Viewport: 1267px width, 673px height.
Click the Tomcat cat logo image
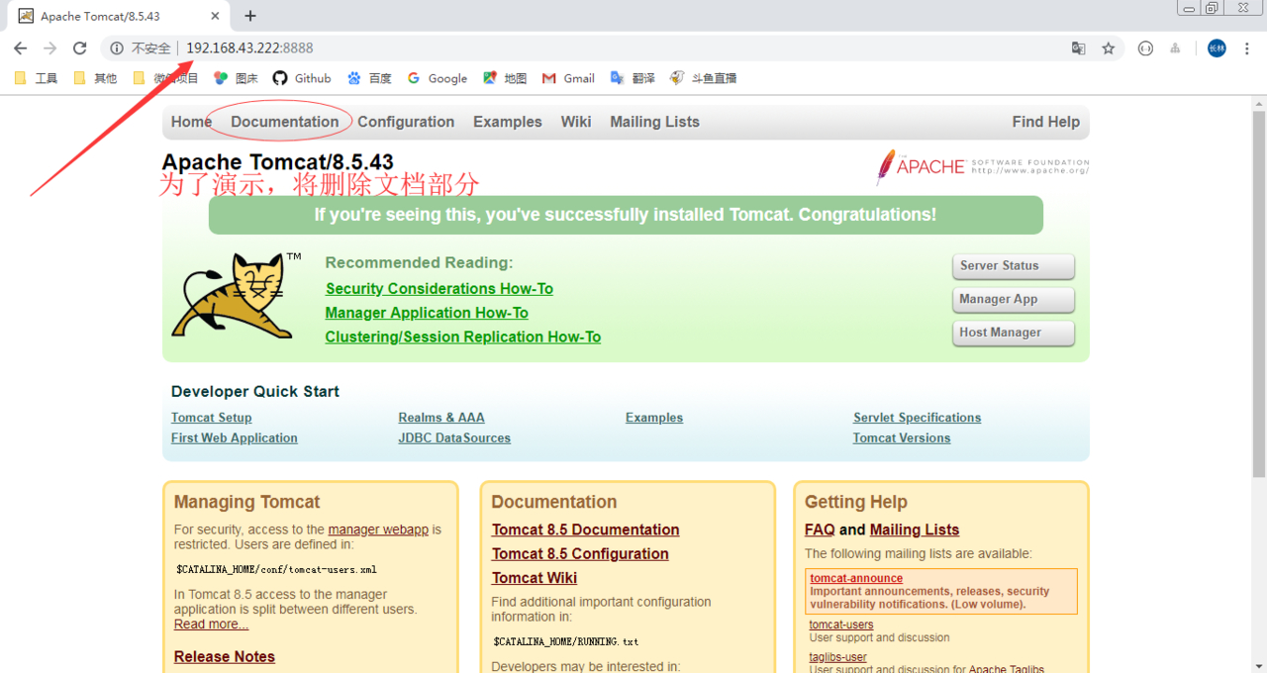click(234, 296)
